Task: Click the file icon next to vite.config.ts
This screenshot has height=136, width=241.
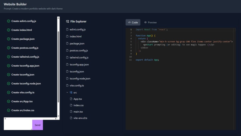Action: [67, 85]
